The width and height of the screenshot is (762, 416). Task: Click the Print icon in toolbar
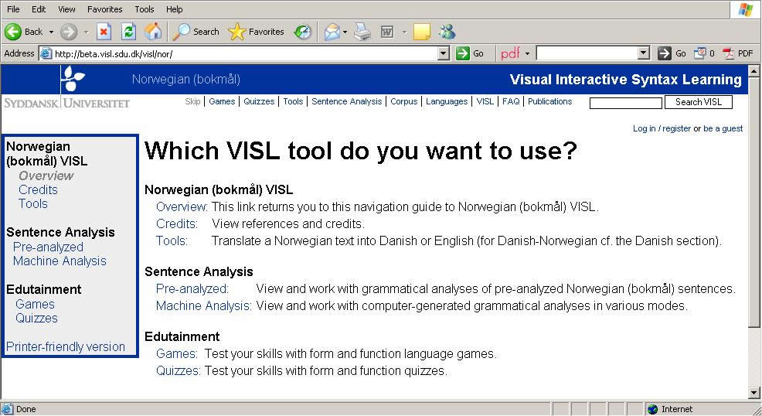[362, 32]
